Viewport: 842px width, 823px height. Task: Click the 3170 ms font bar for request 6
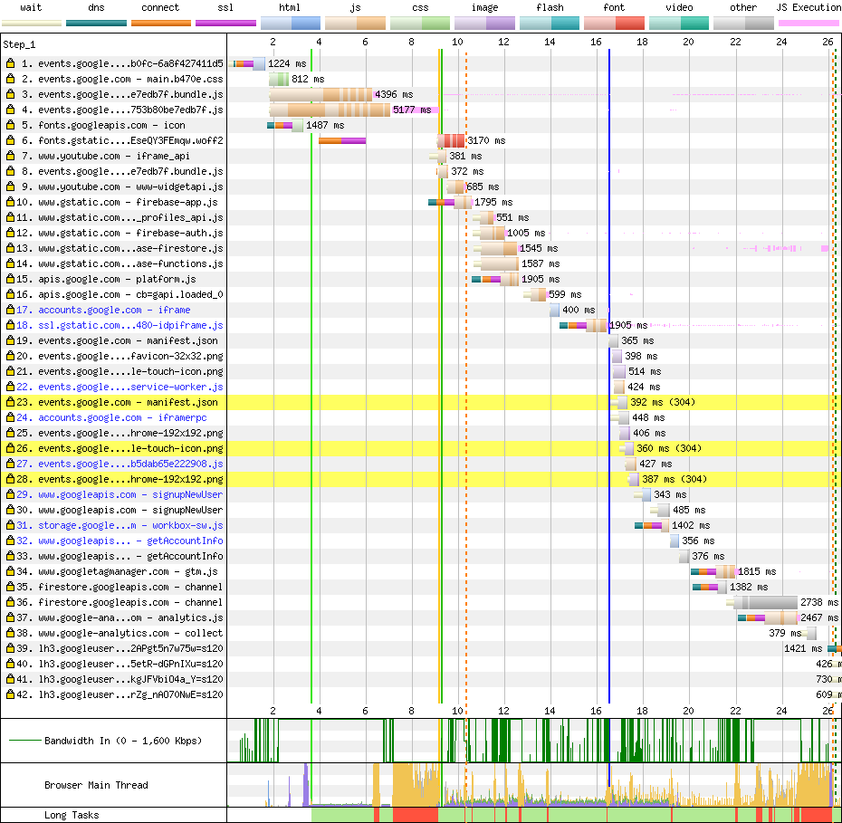[x=450, y=140]
